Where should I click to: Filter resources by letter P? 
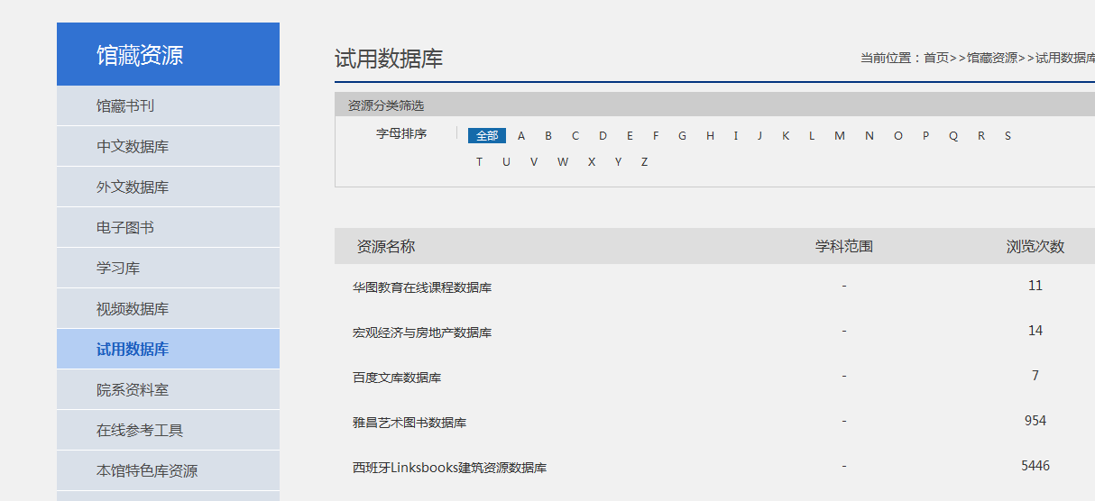click(x=925, y=136)
